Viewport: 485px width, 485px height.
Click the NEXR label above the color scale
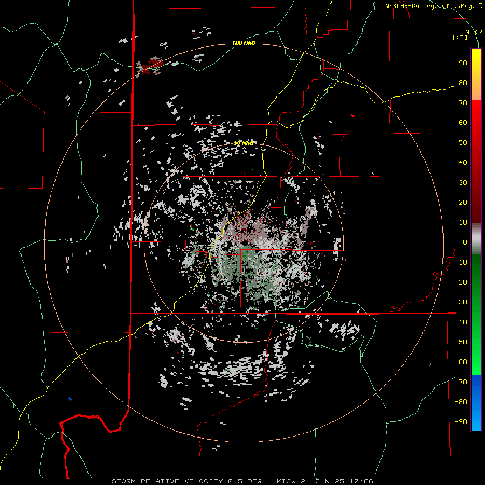(473, 32)
